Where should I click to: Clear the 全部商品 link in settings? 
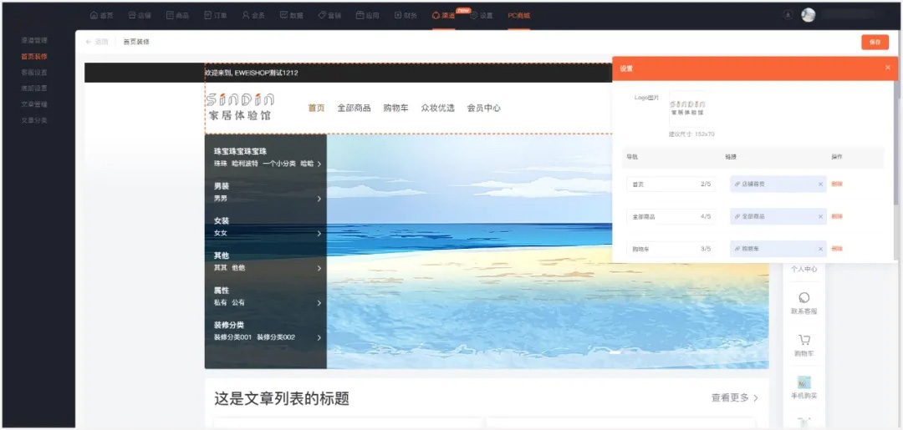(820, 216)
